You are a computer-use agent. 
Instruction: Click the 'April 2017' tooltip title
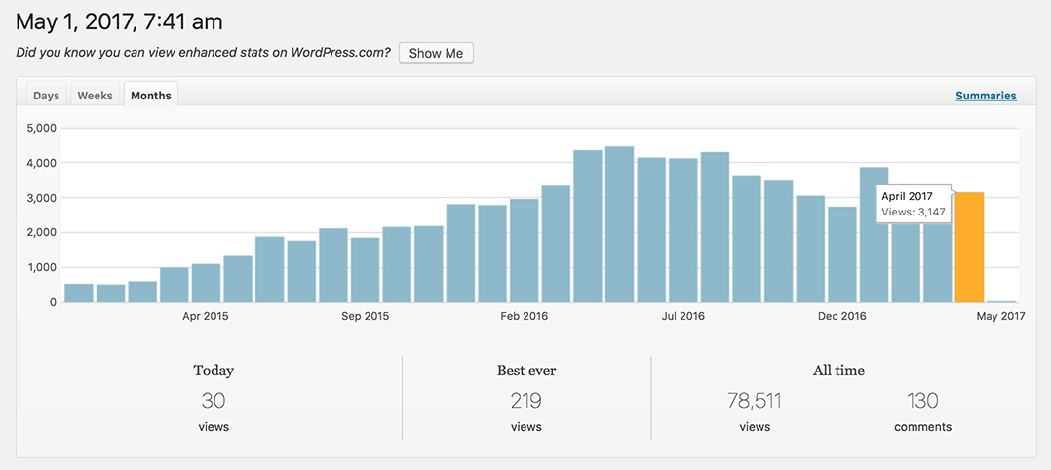(x=907, y=196)
